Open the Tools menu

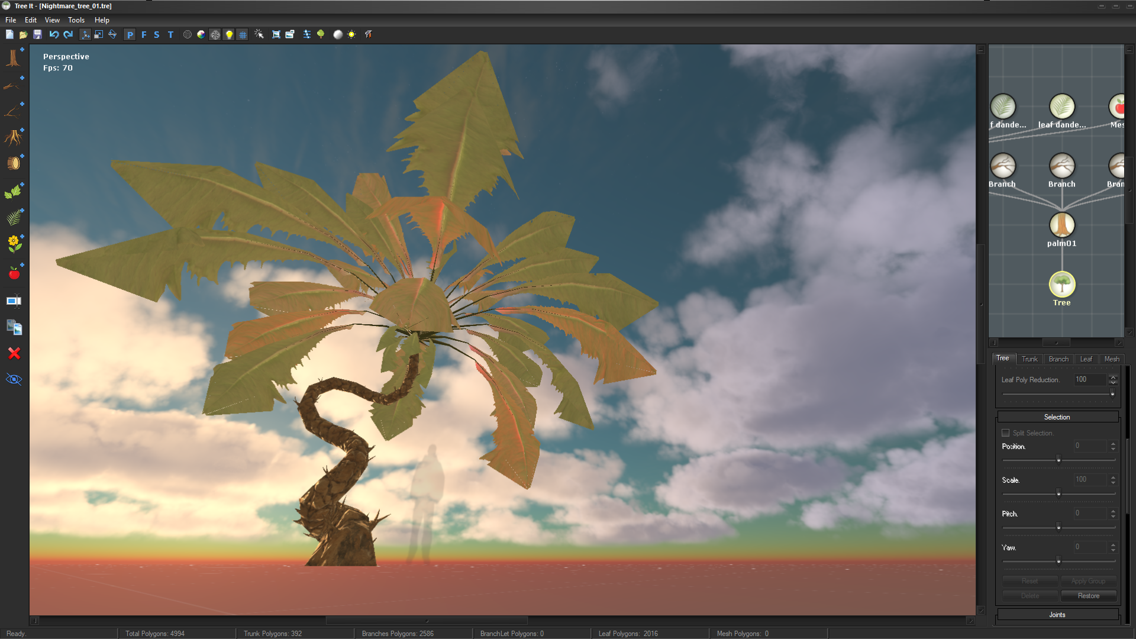[x=76, y=20]
